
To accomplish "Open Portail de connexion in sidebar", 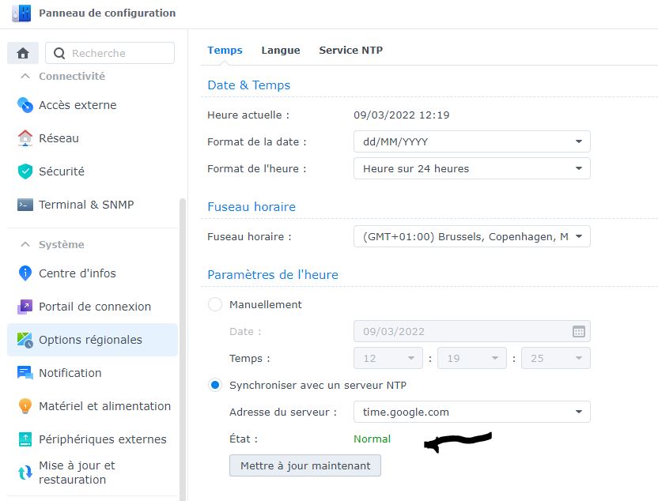I will pyautogui.click(x=93, y=307).
